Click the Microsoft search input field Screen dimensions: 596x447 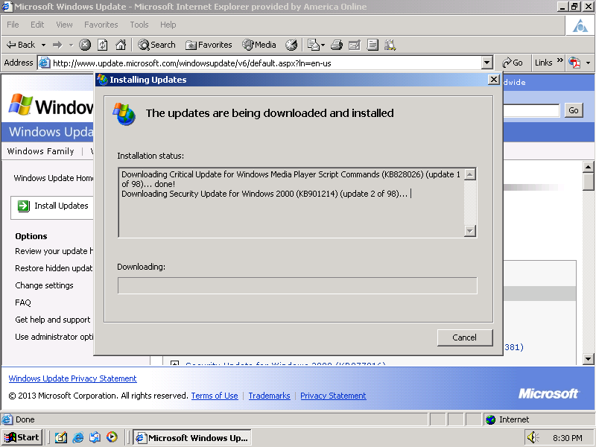coord(531,110)
